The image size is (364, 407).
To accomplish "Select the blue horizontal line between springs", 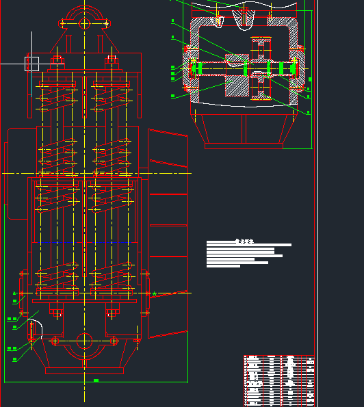I will coord(84,242).
